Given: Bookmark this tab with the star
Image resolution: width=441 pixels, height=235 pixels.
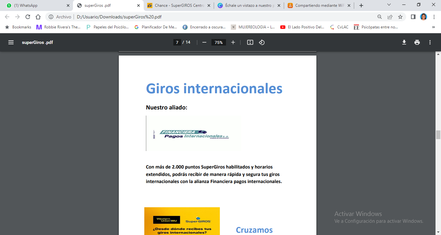Looking at the screenshot, I should 400,17.
